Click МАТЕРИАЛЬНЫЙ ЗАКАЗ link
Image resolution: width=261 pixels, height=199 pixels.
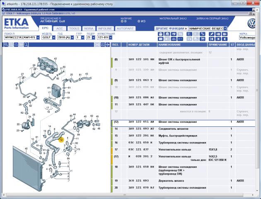173,19
